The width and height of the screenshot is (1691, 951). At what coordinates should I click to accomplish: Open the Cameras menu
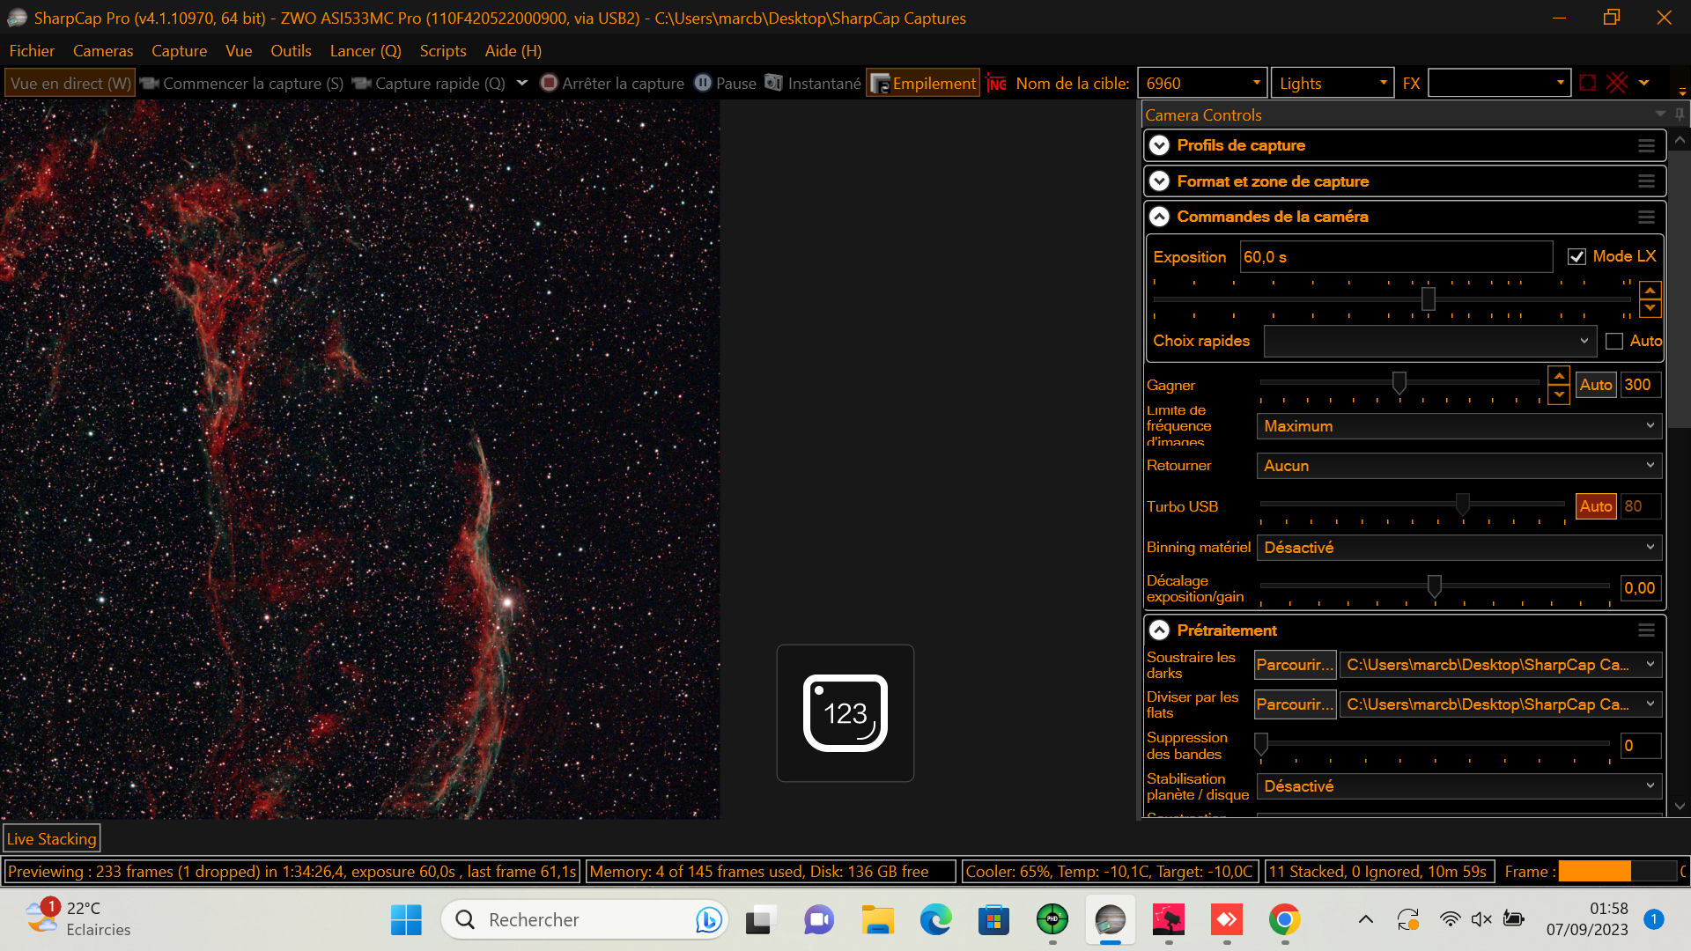[x=103, y=51]
